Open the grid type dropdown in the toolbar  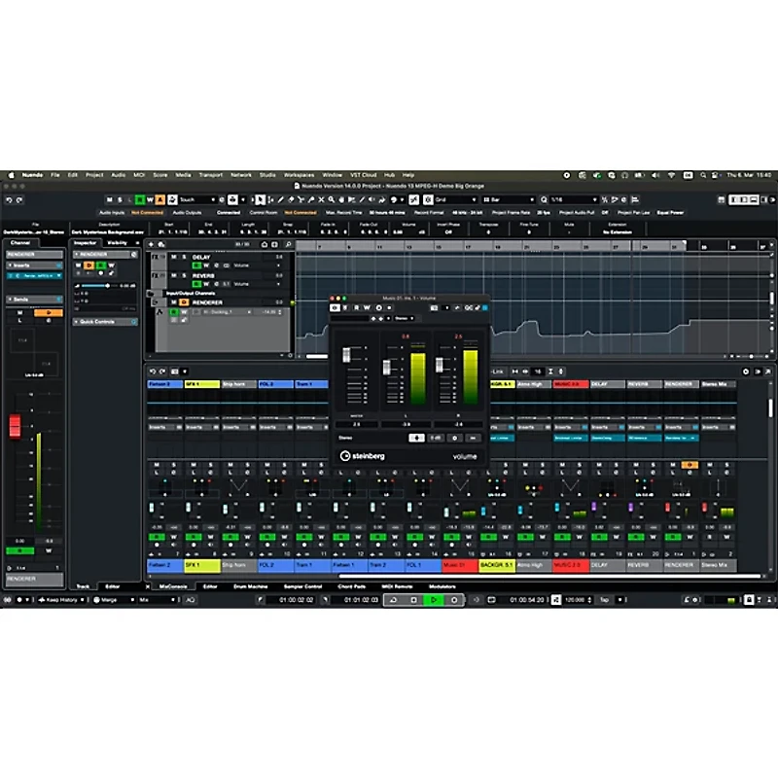[x=452, y=200]
